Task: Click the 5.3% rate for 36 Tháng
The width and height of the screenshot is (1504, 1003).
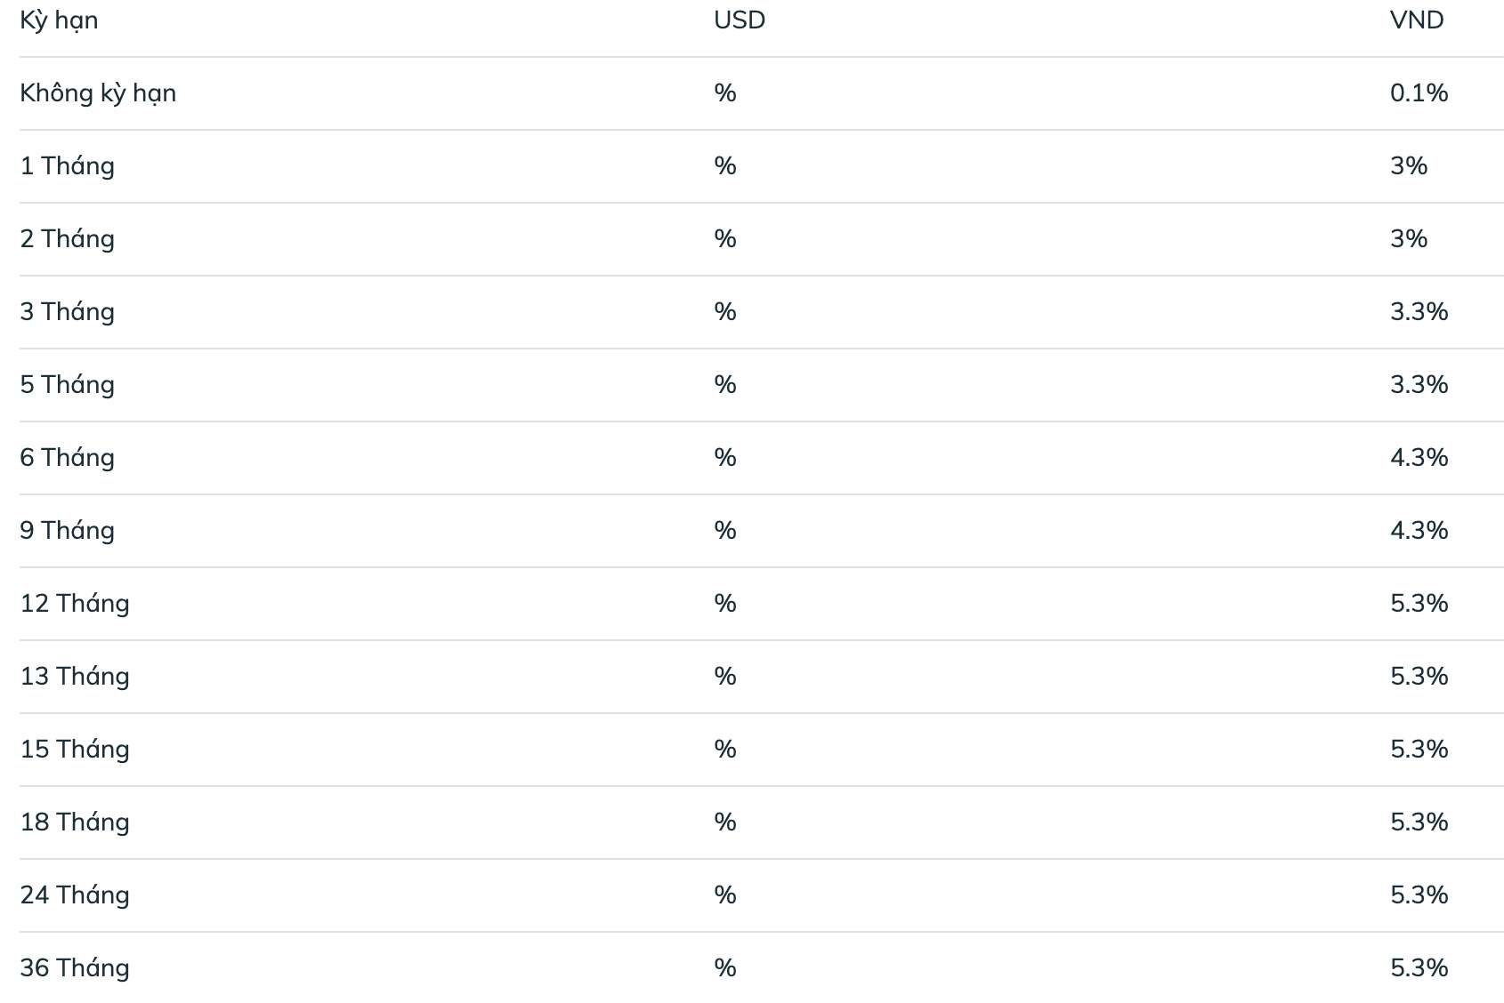Action: (x=1419, y=968)
